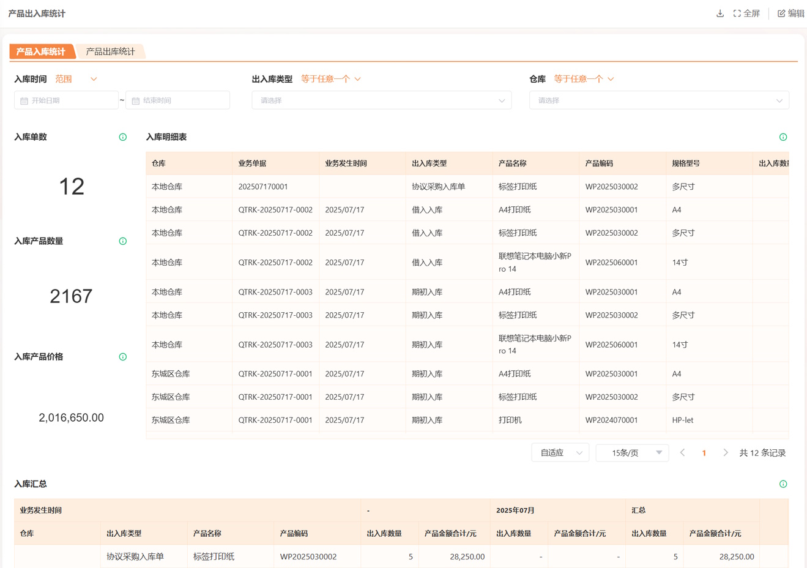Open 出入库类型 请选择 select box

381,100
